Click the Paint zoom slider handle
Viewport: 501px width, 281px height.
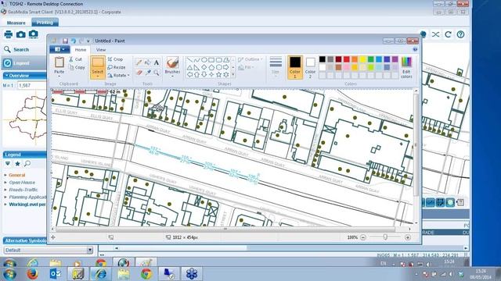coord(385,237)
